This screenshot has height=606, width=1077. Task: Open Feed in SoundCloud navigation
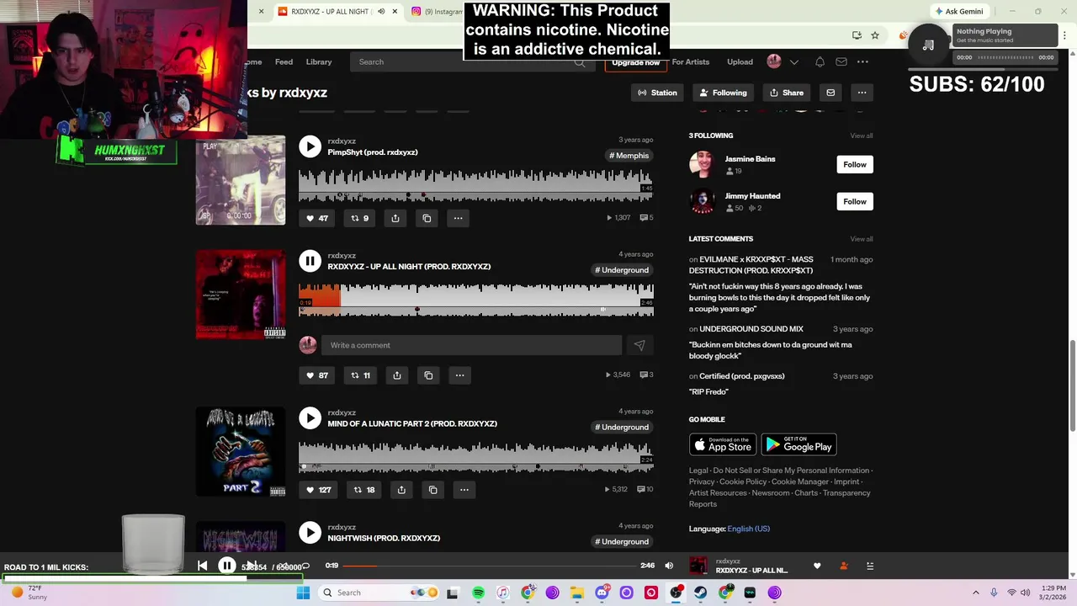pyautogui.click(x=284, y=61)
